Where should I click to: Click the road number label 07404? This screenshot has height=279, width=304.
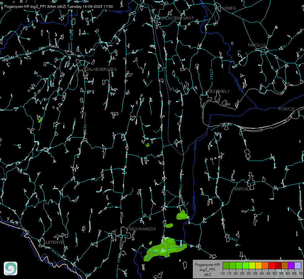click(x=71, y=35)
